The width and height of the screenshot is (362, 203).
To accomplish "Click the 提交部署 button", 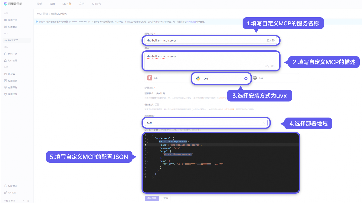I will (152, 198).
